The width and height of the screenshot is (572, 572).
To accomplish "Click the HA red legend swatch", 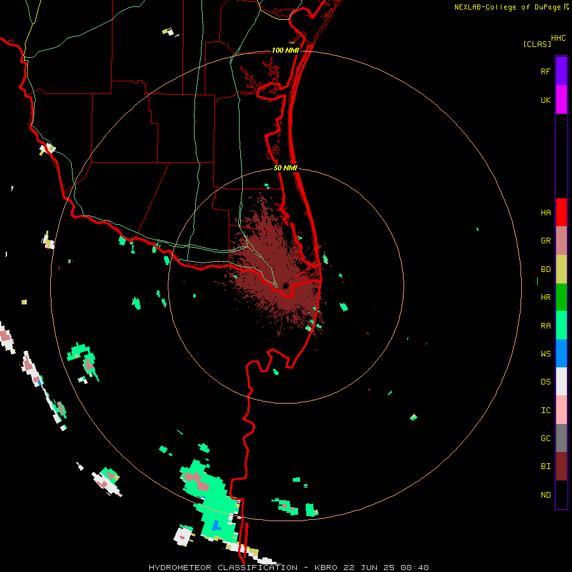I will tap(561, 212).
